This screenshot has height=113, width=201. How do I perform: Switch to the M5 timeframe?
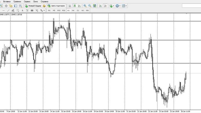[x=54, y=10]
